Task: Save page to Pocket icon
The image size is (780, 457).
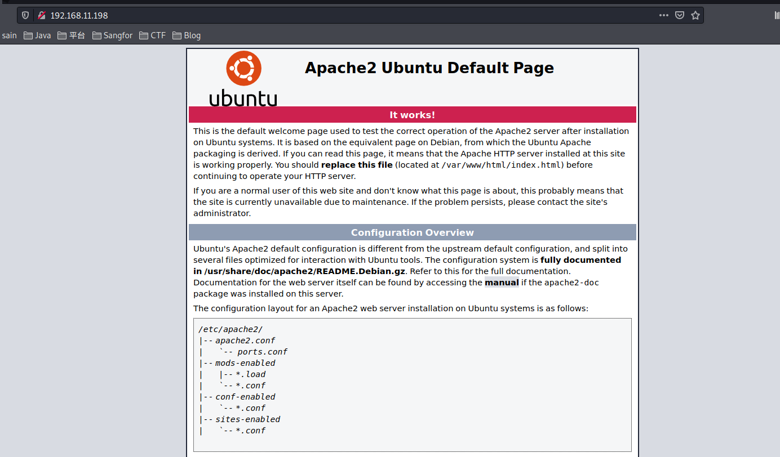Action: [x=680, y=15]
